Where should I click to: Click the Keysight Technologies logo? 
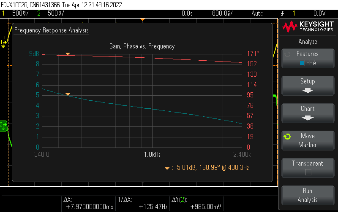307,27
